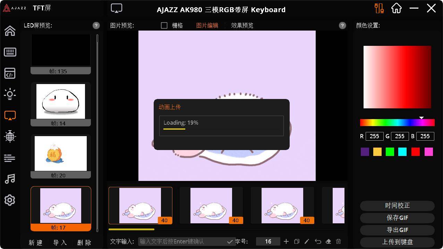The height and width of the screenshot is (249, 443).
Task: Click the 导入 button
Action: pyautogui.click(x=60, y=242)
